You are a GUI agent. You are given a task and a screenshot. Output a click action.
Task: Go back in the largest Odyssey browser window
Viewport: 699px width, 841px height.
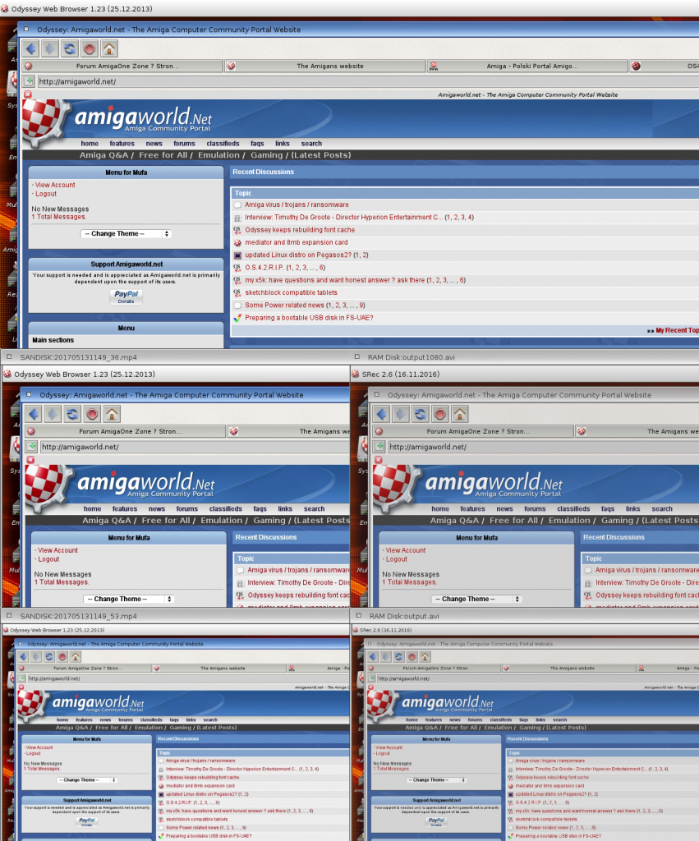(x=31, y=48)
